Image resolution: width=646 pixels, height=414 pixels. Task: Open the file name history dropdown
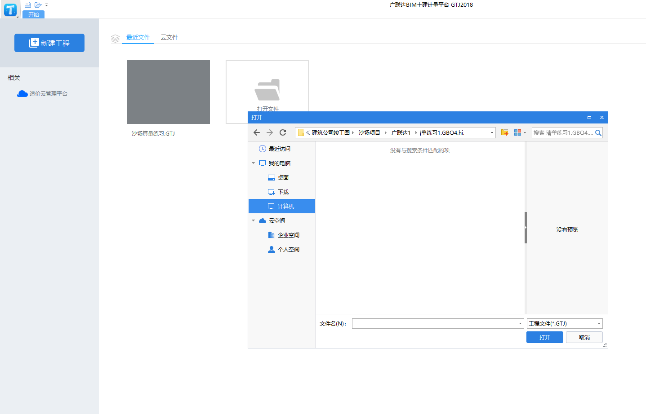pos(520,324)
